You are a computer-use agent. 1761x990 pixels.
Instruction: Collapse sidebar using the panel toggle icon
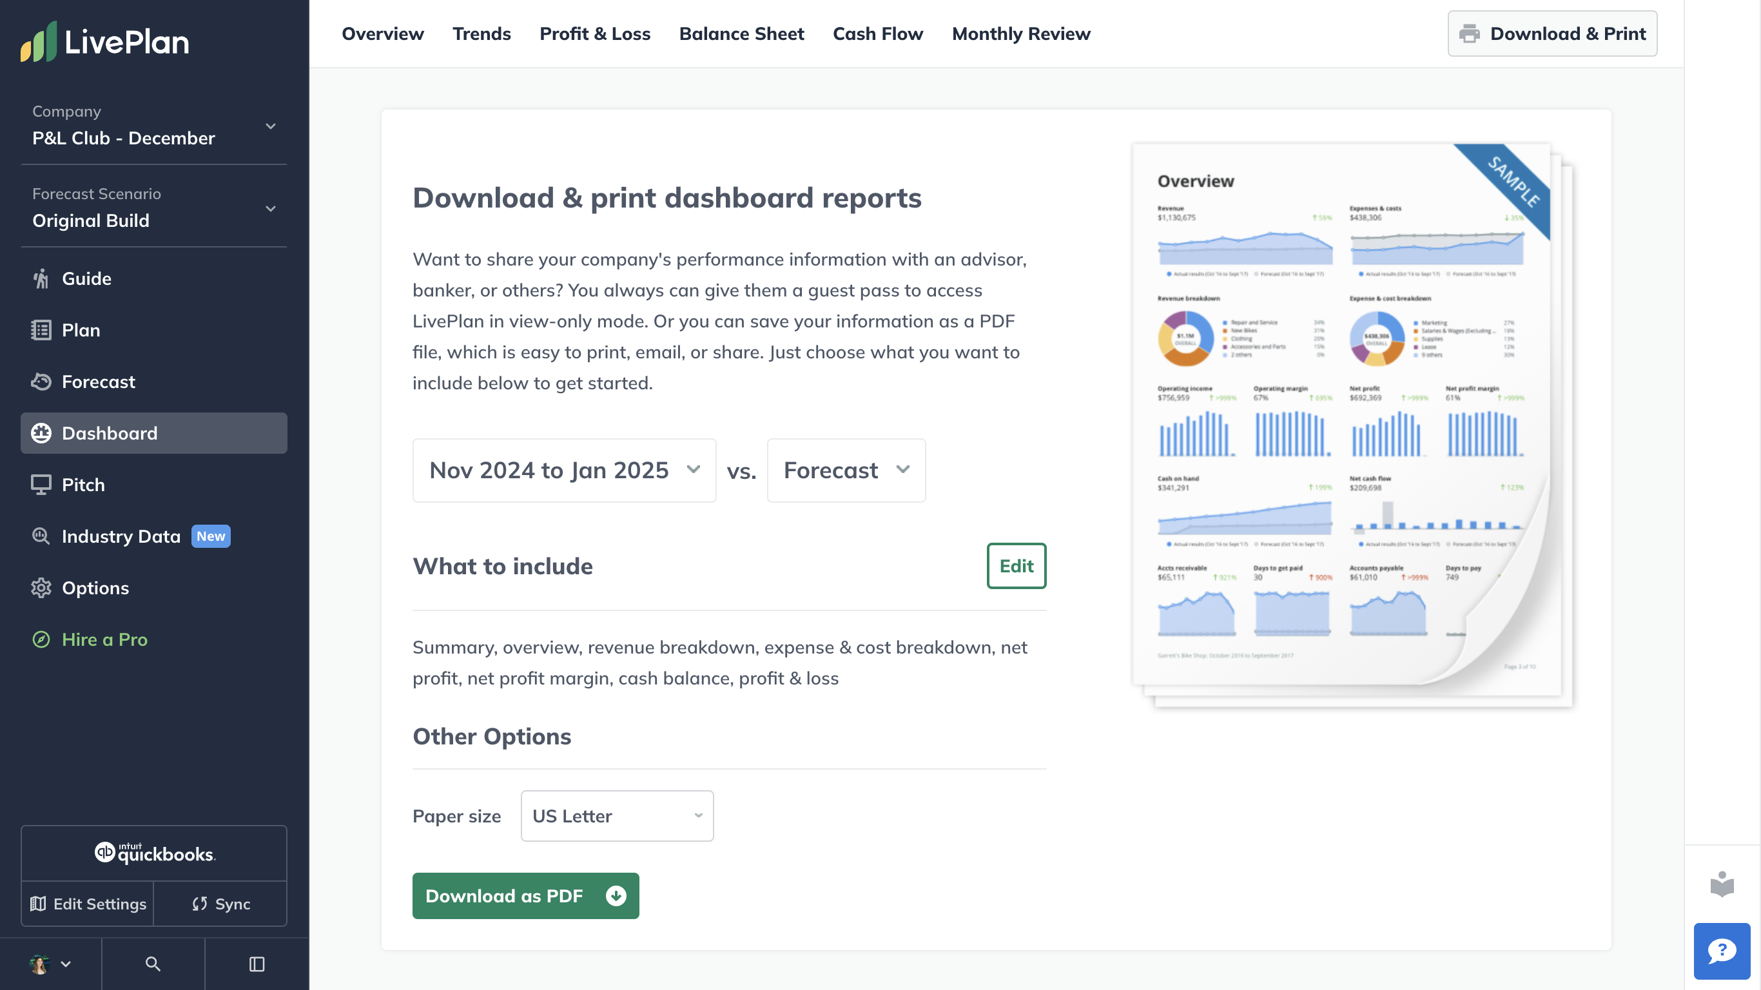tap(257, 964)
